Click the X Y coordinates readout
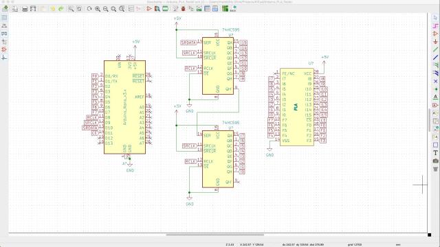Screen dimensions: 440x247 (x=252, y=244)
